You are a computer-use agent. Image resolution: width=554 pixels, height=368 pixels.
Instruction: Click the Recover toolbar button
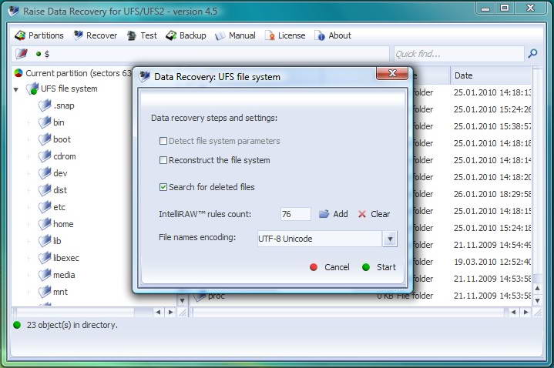pos(96,35)
